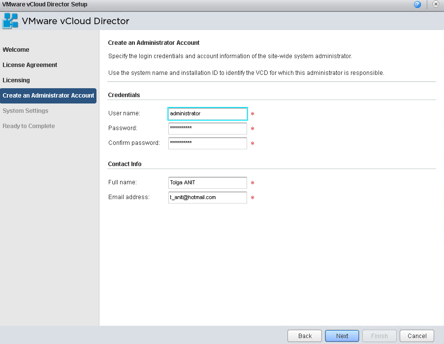Click the blue help question mark icon

(x=417, y=4)
